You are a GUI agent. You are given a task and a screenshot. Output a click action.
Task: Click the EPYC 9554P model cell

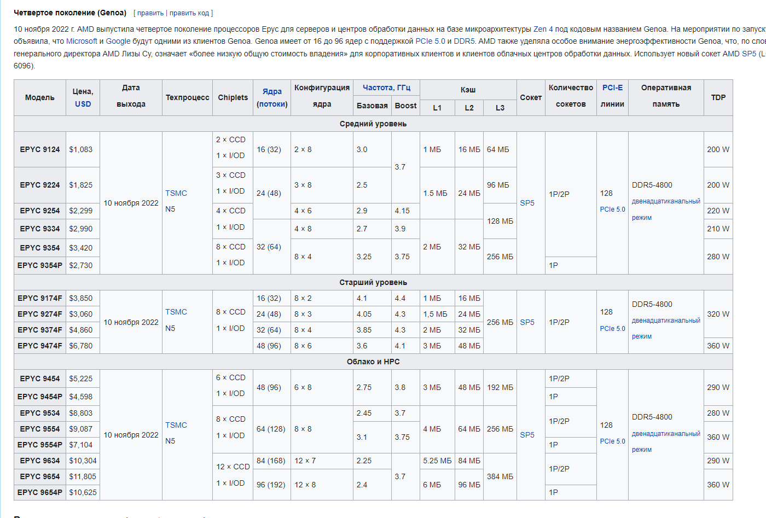pos(40,445)
